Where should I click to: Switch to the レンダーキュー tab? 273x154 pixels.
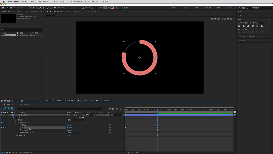pos(24,104)
